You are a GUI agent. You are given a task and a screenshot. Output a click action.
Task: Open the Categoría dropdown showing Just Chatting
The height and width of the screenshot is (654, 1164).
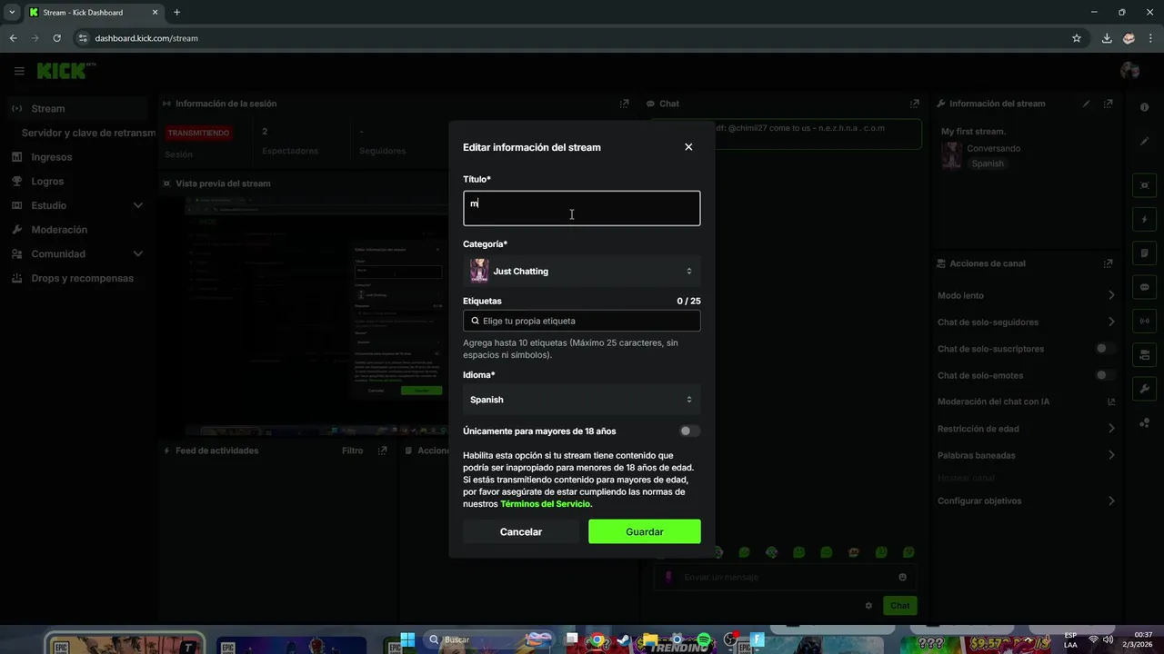click(x=582, y=271)
